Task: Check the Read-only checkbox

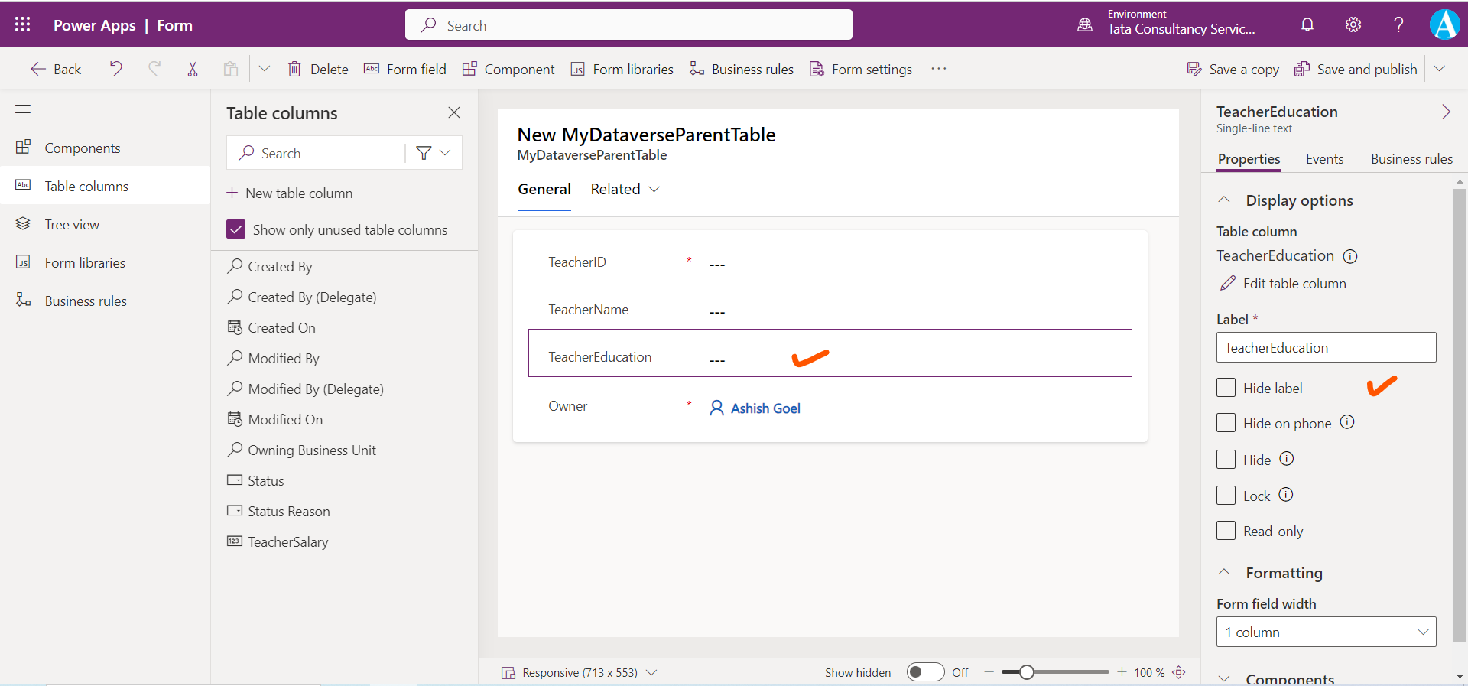Action: 1226,531
